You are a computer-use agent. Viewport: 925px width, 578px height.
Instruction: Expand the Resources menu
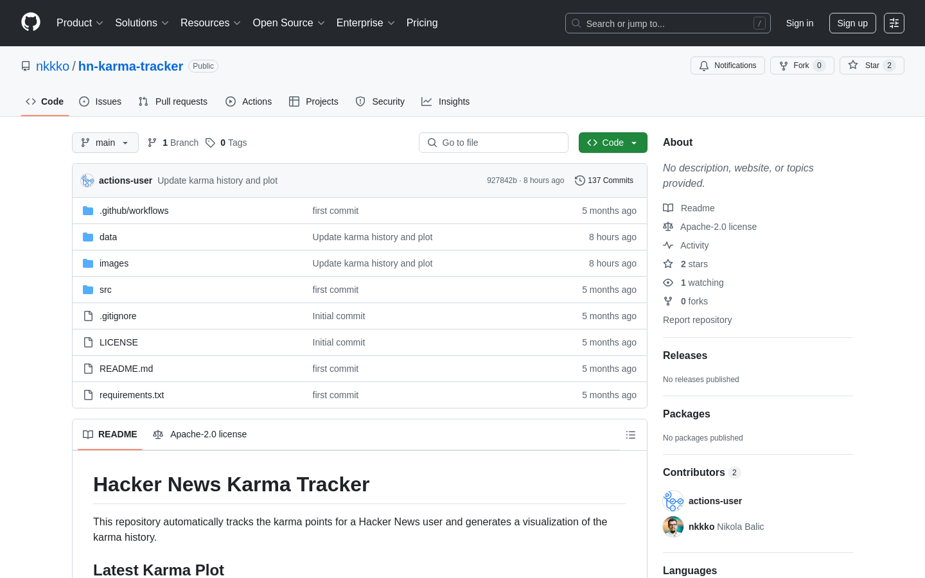pyautogui.click(x=211, y=23)
